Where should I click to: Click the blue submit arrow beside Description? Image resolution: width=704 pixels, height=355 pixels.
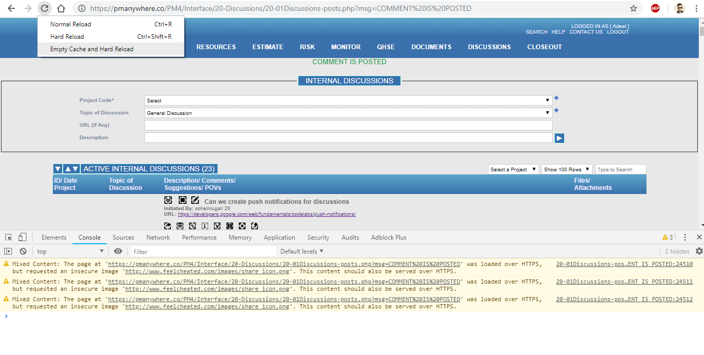pyautogui.click(x=559, y=138)
